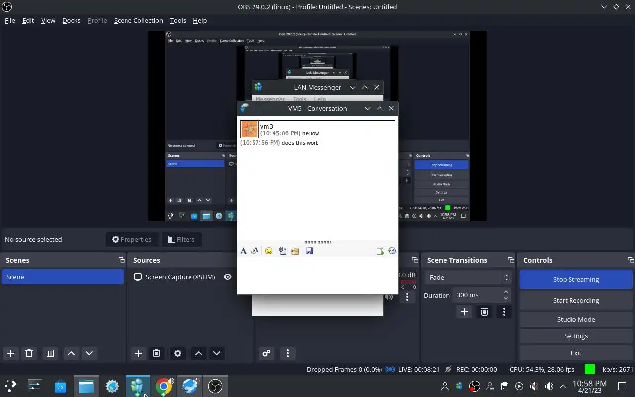
Task: Attach a file to the conversation
Action: pos(283,251)
